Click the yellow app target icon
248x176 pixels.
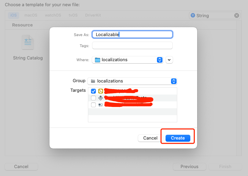tap(101, 91)
